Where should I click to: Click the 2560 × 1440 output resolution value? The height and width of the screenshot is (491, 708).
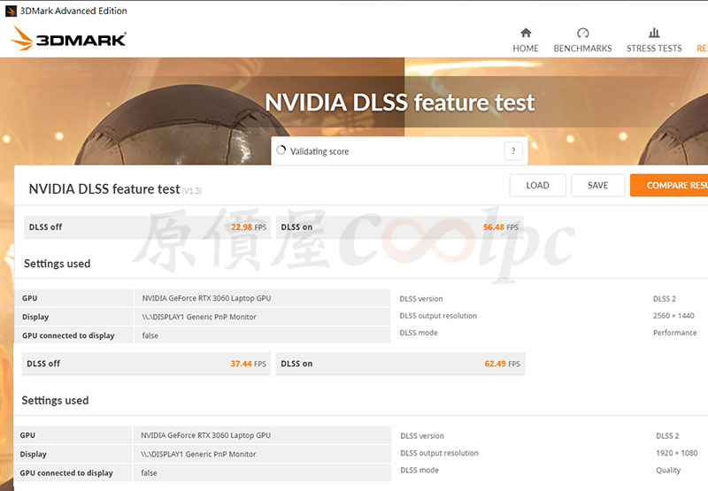coord(673,316)
